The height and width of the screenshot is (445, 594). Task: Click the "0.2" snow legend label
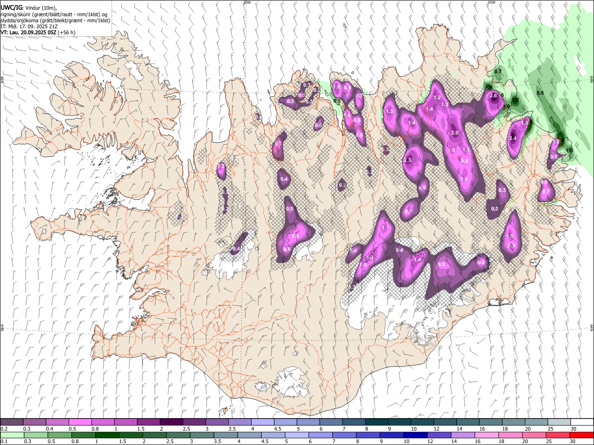4,429
